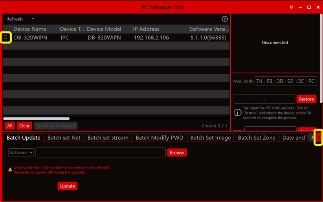The width and height of the screenshot is (323, 202).
Task: Click the firmware file path input field
Action: tap(101, 153)
